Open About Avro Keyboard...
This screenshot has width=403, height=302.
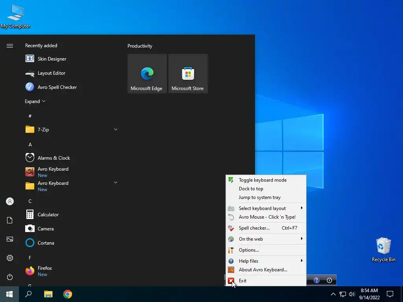tap(266, 270)
